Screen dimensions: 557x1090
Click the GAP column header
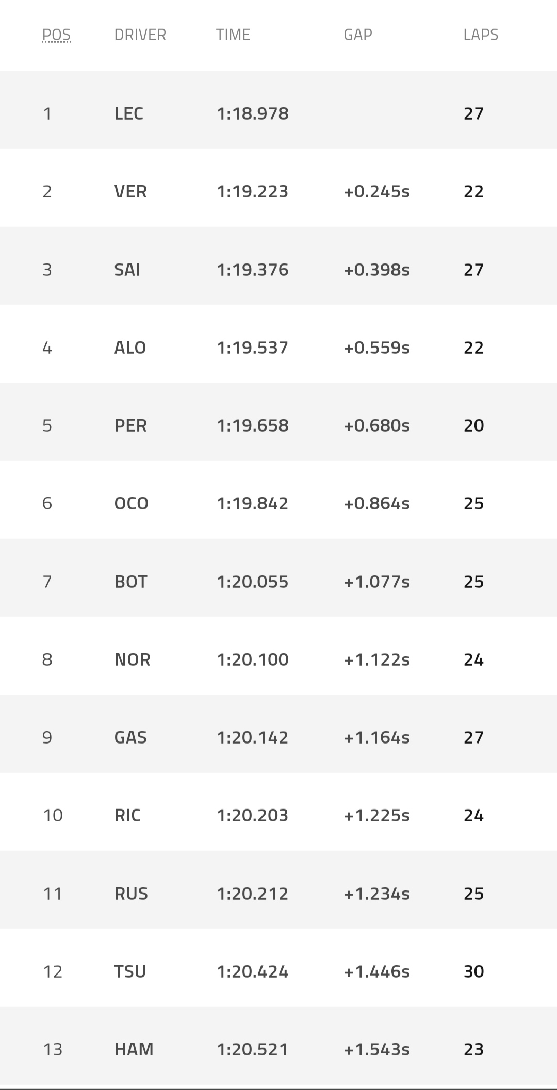[x=358, y=35]
